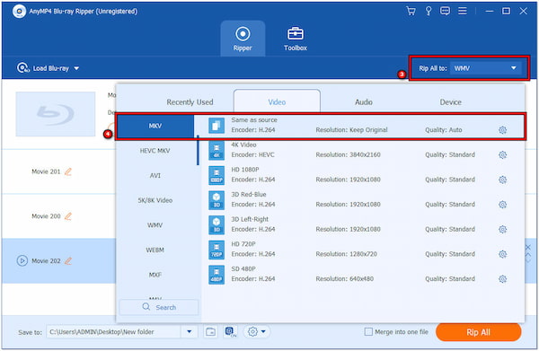The image size is (539, 351).
Task: Remove Movie 202 with the X icon
Action: [527, 247]
